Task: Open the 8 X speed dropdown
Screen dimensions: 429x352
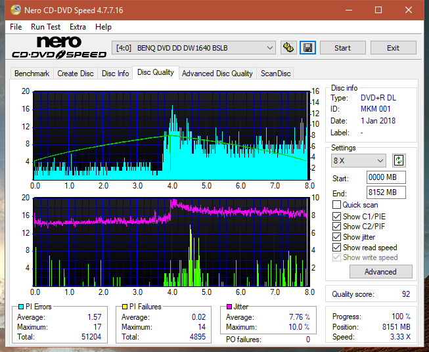Action: tap(359, 160)
